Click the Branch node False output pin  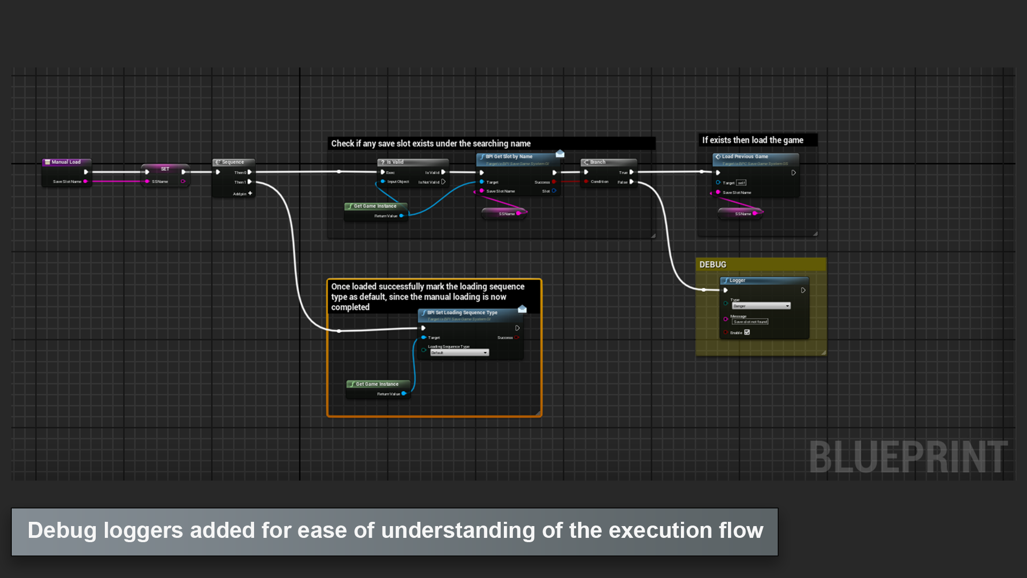point(632,182)
